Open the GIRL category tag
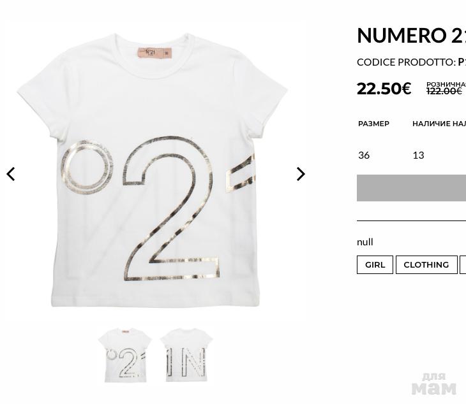Screen dimensions: 466x404 tap(375, 264)
